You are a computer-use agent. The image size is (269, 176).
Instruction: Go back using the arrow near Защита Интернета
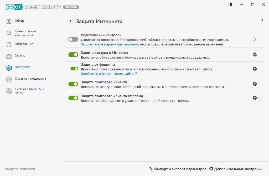pyautogui.click(x=70, y=21)
